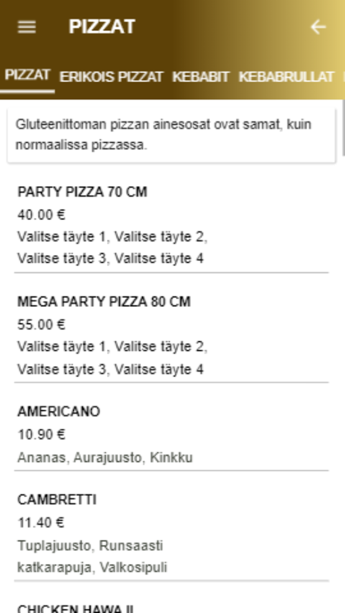The width and height of the screenshot is (345, 613).
Task: Tap the back arrow in header
Action: (318, 27)
